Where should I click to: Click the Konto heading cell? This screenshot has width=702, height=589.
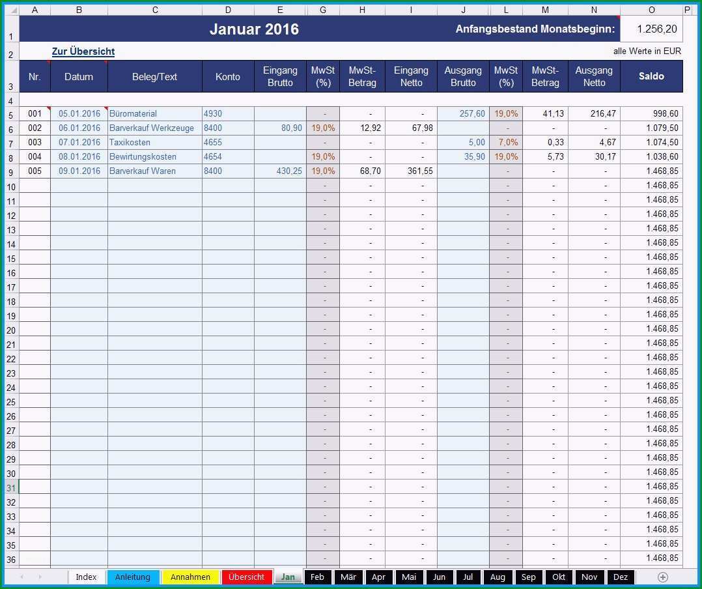point(228,76)
